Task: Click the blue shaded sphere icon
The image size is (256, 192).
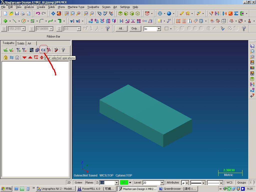Action: 169,13
